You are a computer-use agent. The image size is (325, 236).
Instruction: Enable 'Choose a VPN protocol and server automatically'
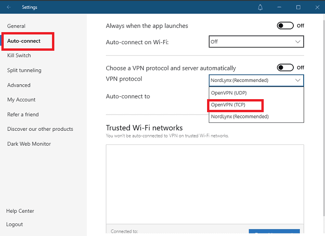[x=285, y=68]
